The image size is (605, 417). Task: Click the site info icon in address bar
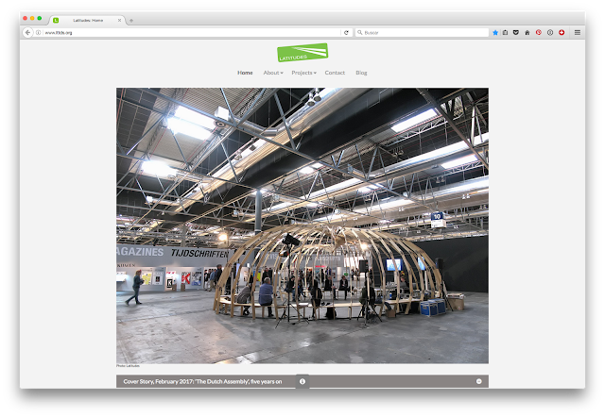coord(38,33)
